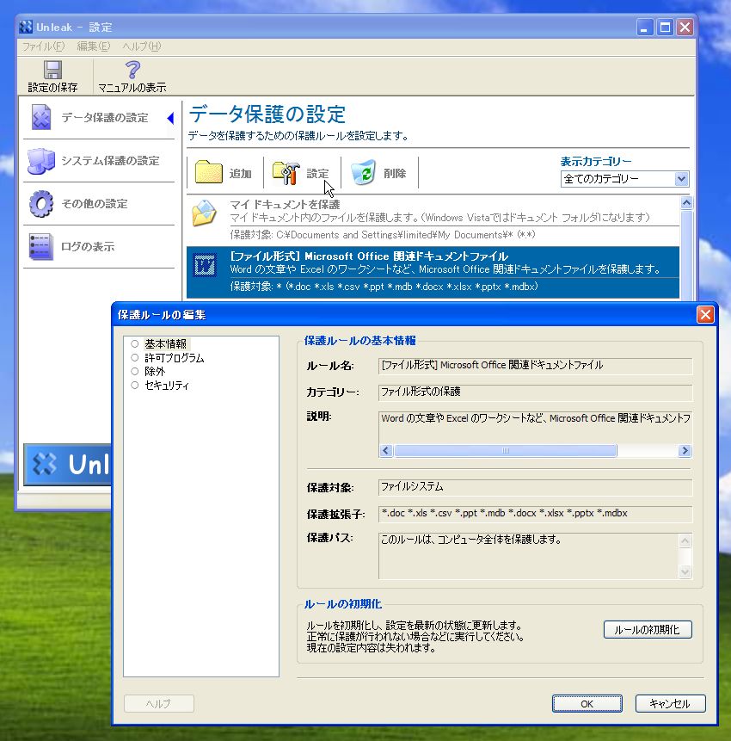731x741 pixels.
Task: Open ファイル(F) menu
Action: click(x=44, y=46)
